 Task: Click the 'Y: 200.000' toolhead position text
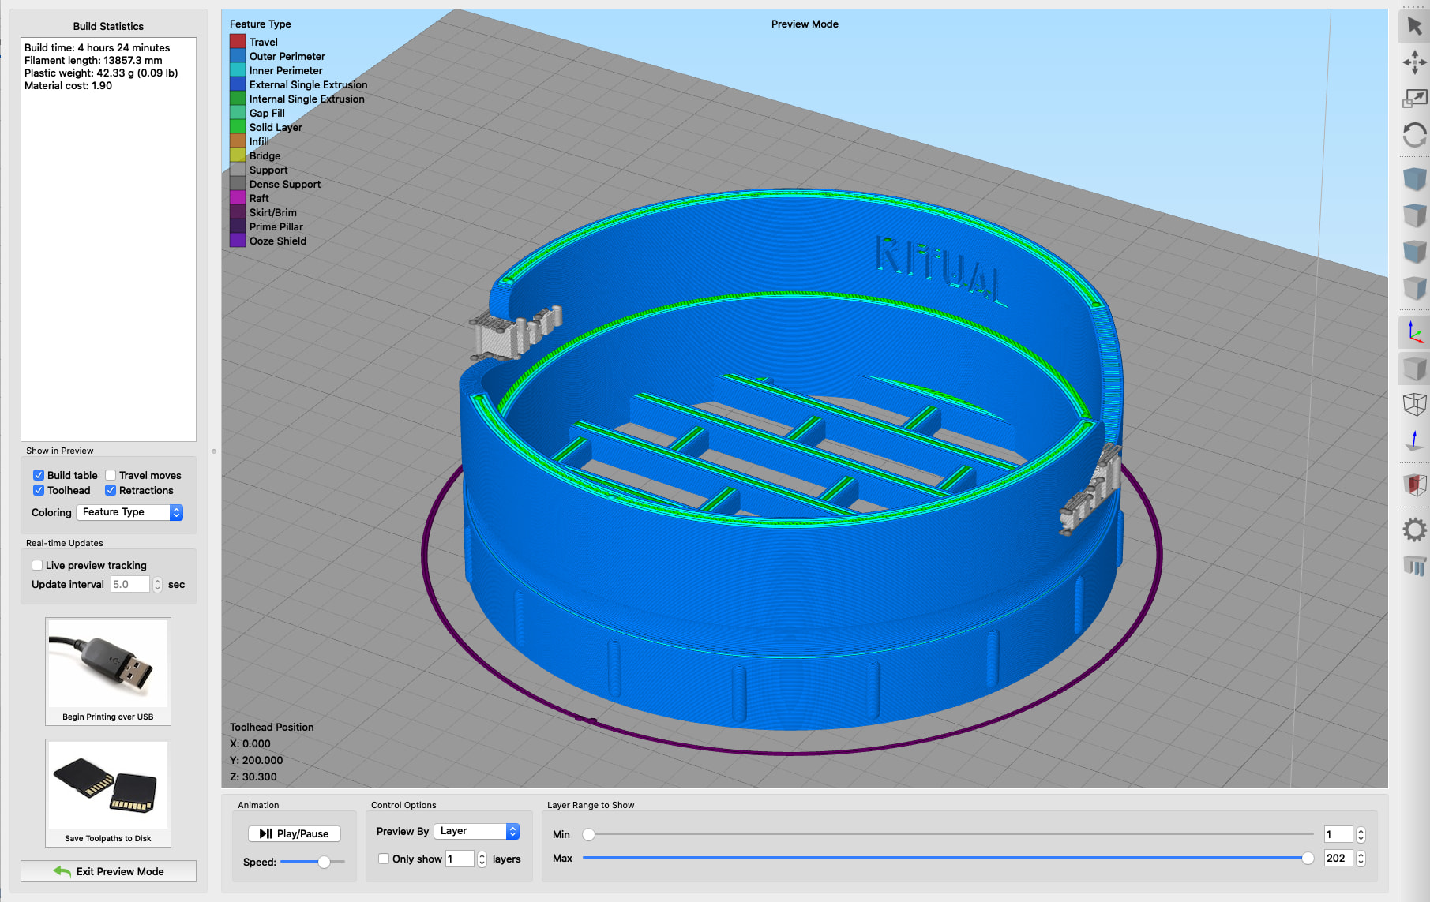pos(257,760)
